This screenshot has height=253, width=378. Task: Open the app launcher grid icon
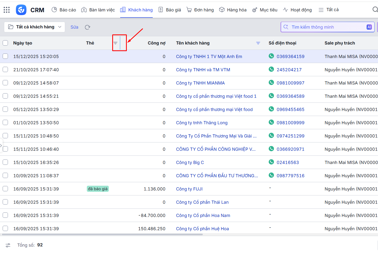[x=7, y=10]
